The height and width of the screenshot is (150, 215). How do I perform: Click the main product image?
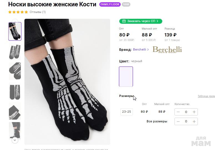(x=67, y=81)
